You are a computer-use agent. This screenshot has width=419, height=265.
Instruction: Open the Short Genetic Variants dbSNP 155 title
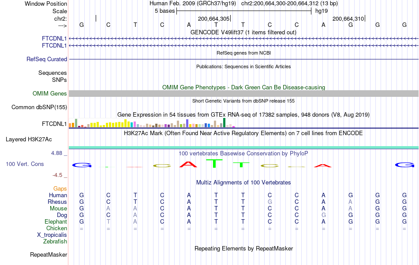pos(243,101)
